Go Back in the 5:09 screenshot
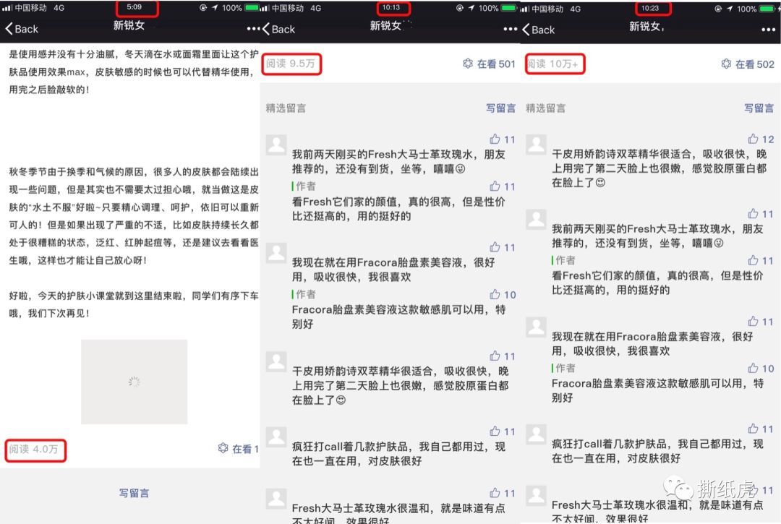This screenshot has width=781, height=524. click(x=22, y=29)
